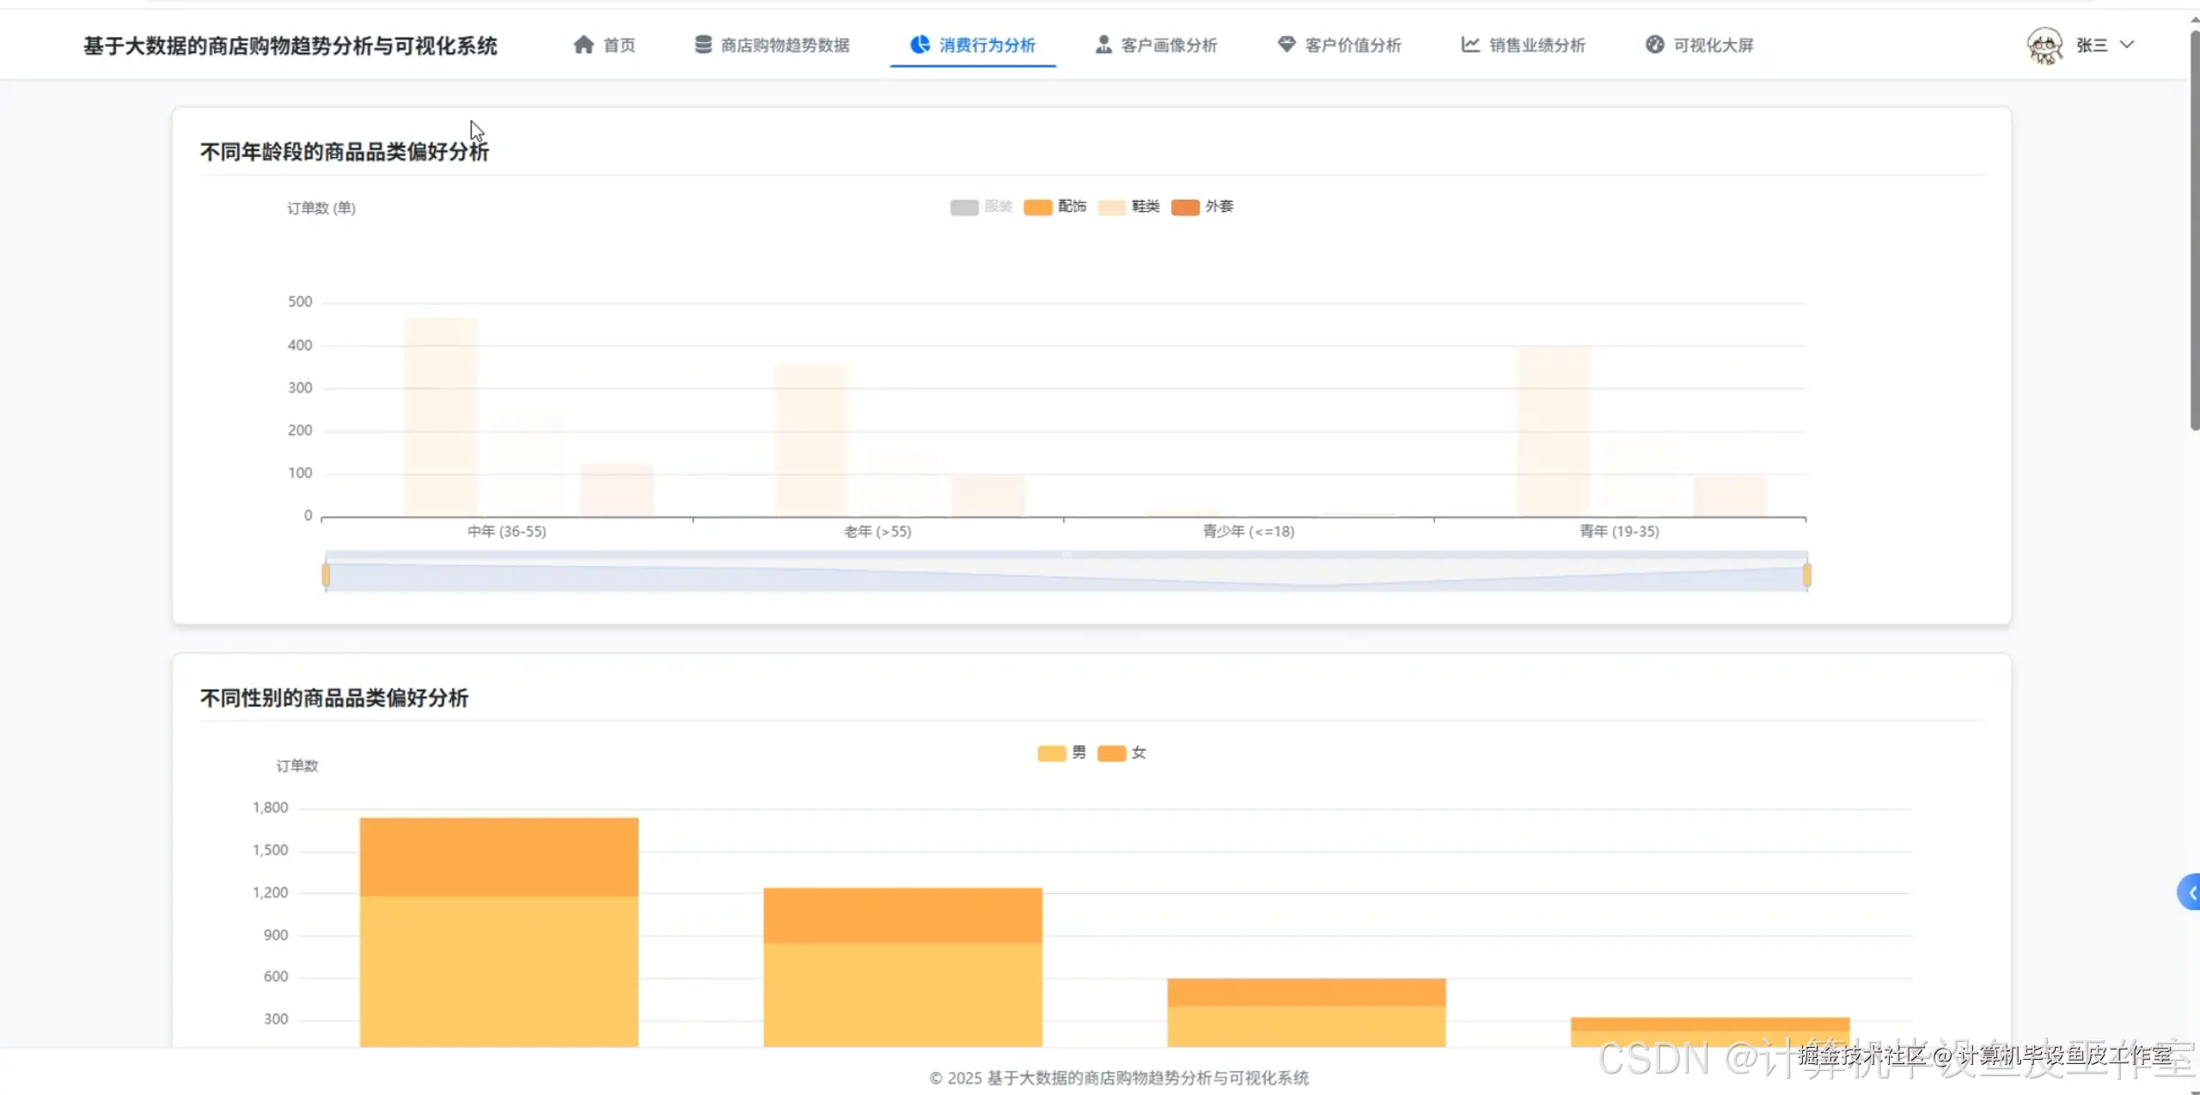Click the page vertical scrollbar
The height and width of the screenshot is (1095, 2200).
point(2194,232)
